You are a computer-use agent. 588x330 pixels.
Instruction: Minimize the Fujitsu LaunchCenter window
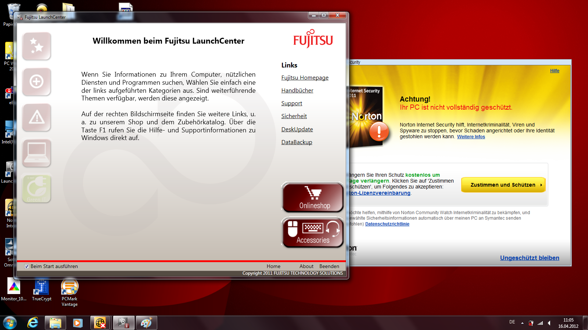[x=313, y=15]
